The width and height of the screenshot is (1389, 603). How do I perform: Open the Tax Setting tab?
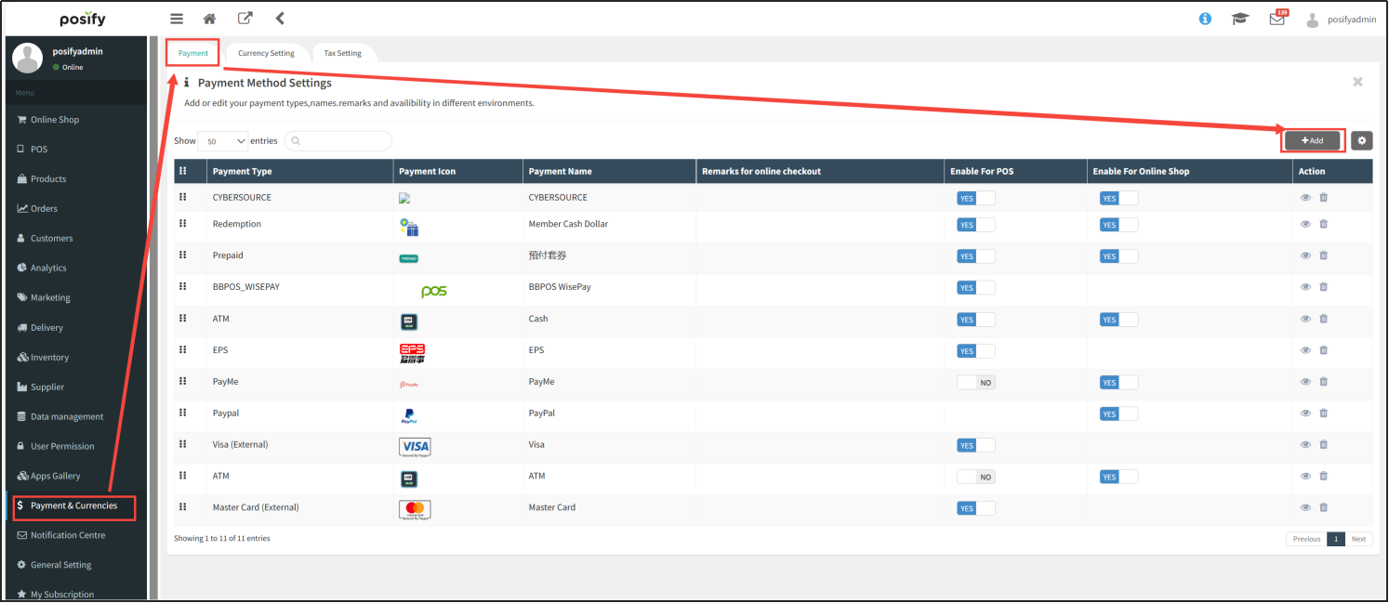[342, 53]
